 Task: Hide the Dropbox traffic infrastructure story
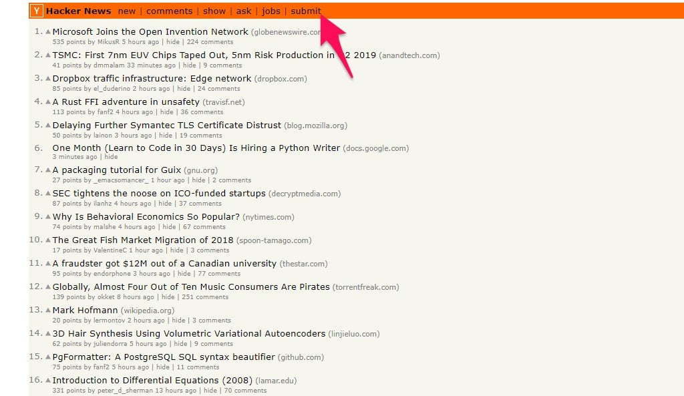(x=184, y=89)
